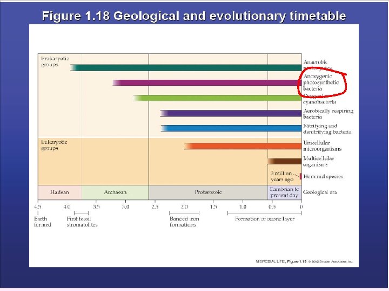
Task: Select the 'Cambrian to present day' block
Action: pos(285,192)
